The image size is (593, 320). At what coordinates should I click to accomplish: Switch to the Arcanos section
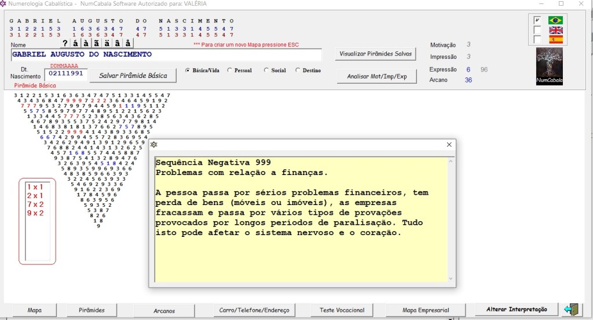click(164, 311)
